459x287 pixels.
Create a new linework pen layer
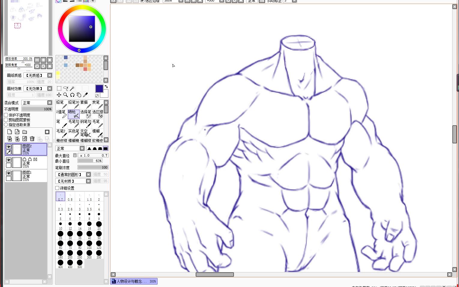(17, 132)
